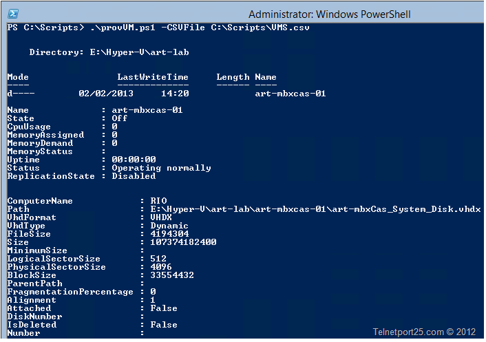Click the BlockSize value 33554432

pyautogui.click(x=172, y=275)
